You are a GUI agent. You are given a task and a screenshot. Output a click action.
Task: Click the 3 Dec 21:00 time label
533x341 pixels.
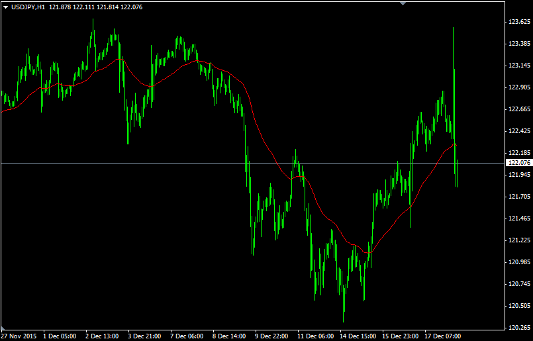coord(145,336)
